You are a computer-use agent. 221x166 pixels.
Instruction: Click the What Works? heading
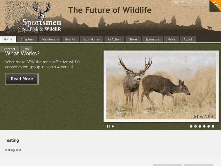pyautogui.click(x=22, y=54)
